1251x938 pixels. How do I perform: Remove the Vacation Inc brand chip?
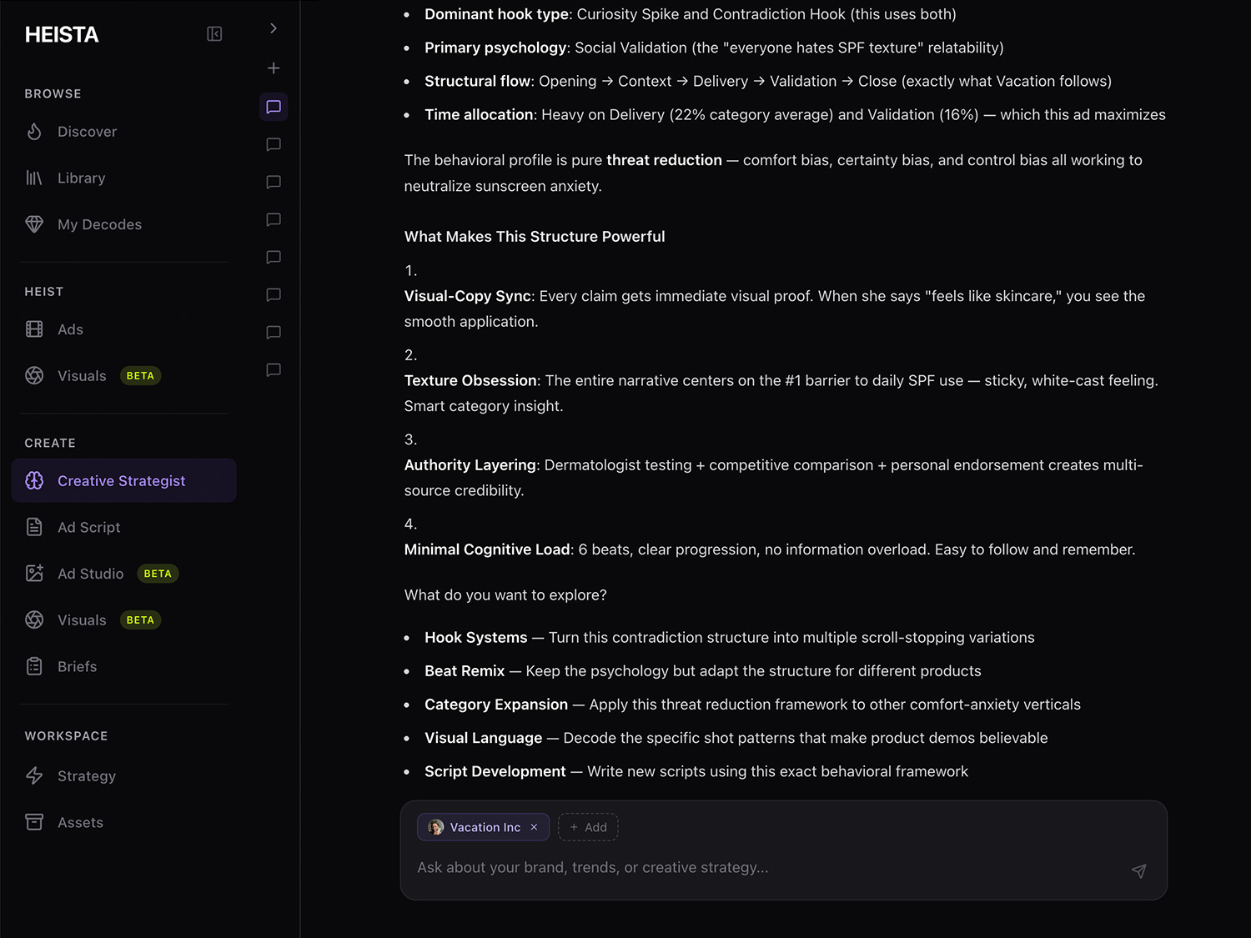(534, 827)
